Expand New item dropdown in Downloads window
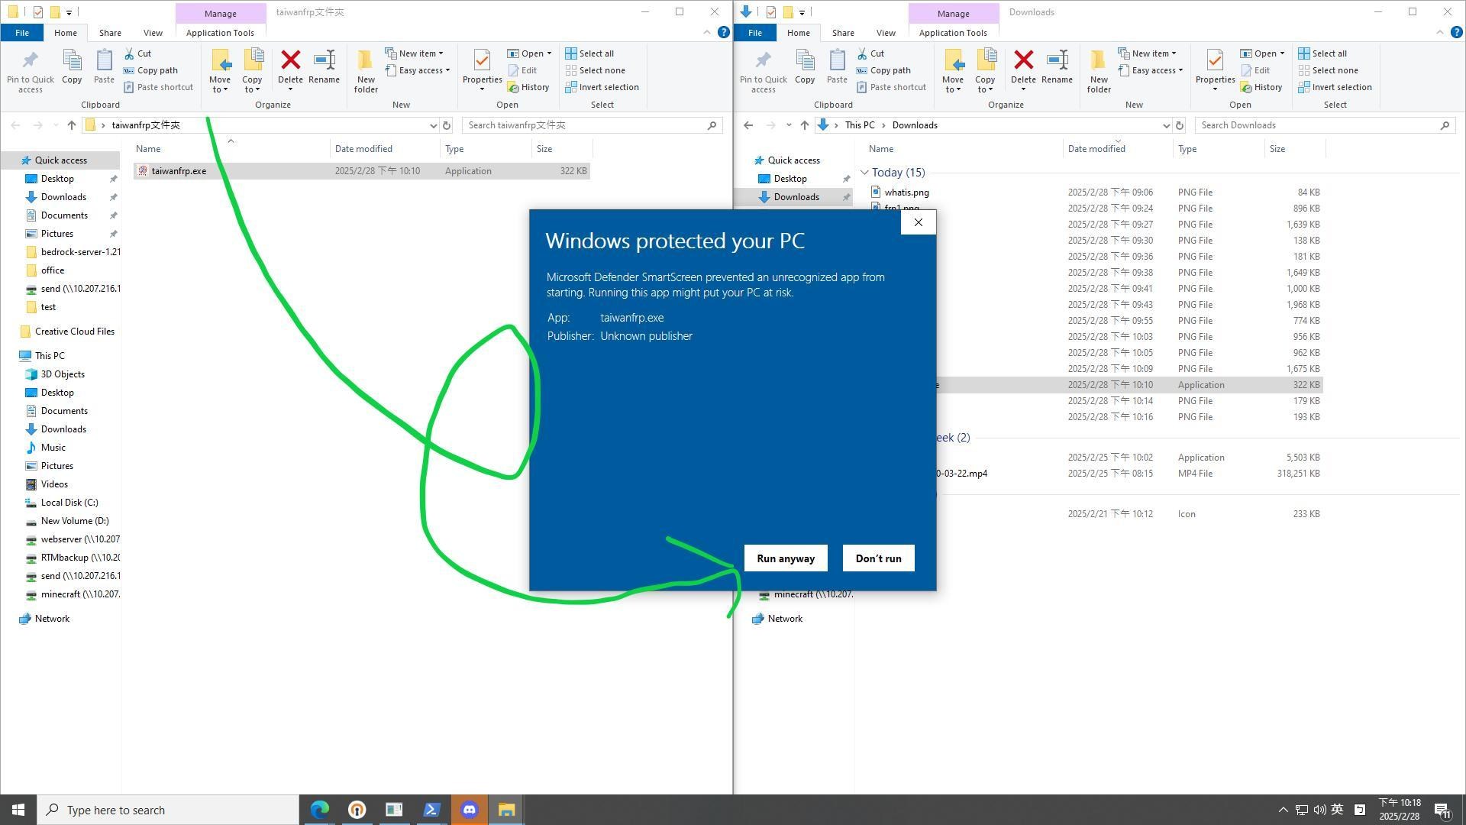The height and width of the screenshot is (825, 1466). coord(1147,53)
